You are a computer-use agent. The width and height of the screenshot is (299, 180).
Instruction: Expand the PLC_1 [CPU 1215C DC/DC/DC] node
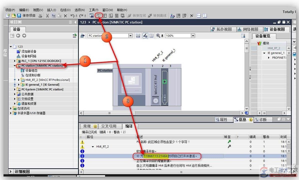click(15, 61)
